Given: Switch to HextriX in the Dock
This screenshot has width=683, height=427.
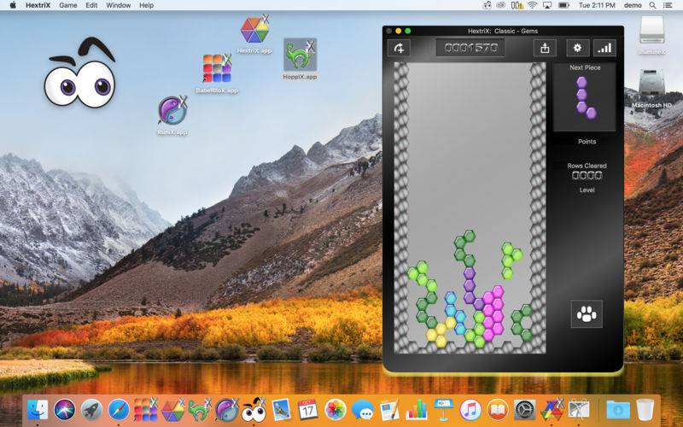Looking at the screenshot, I should click(x=172, y=410).
